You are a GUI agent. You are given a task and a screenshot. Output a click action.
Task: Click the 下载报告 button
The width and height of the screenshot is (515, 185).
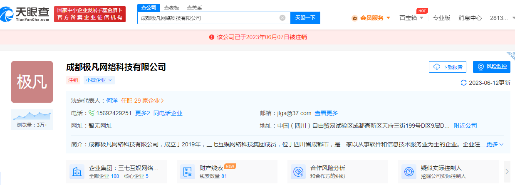[x=448, y=67]
